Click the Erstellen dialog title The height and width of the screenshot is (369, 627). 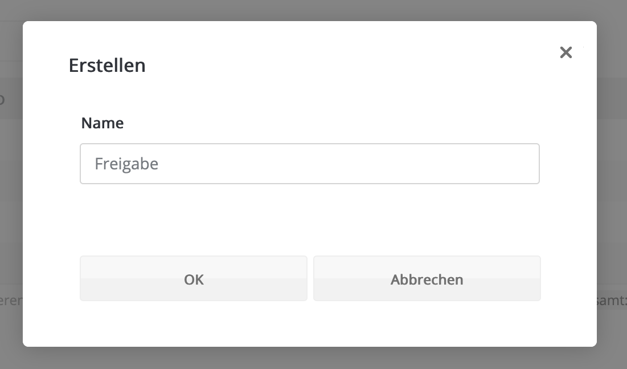pyautogui.click(x=107, y=66)
